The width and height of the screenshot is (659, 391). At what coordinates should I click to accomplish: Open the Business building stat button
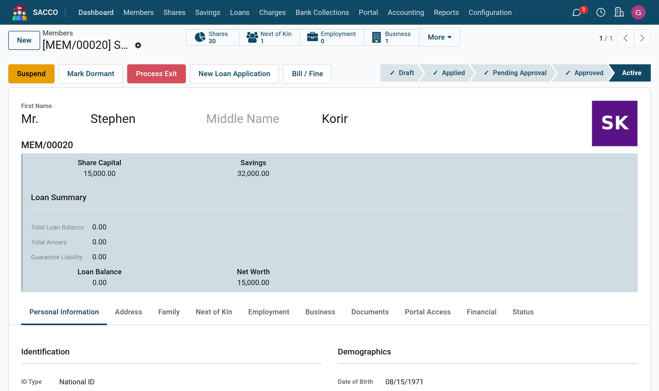pyautogui.click(x=392, y=37)
